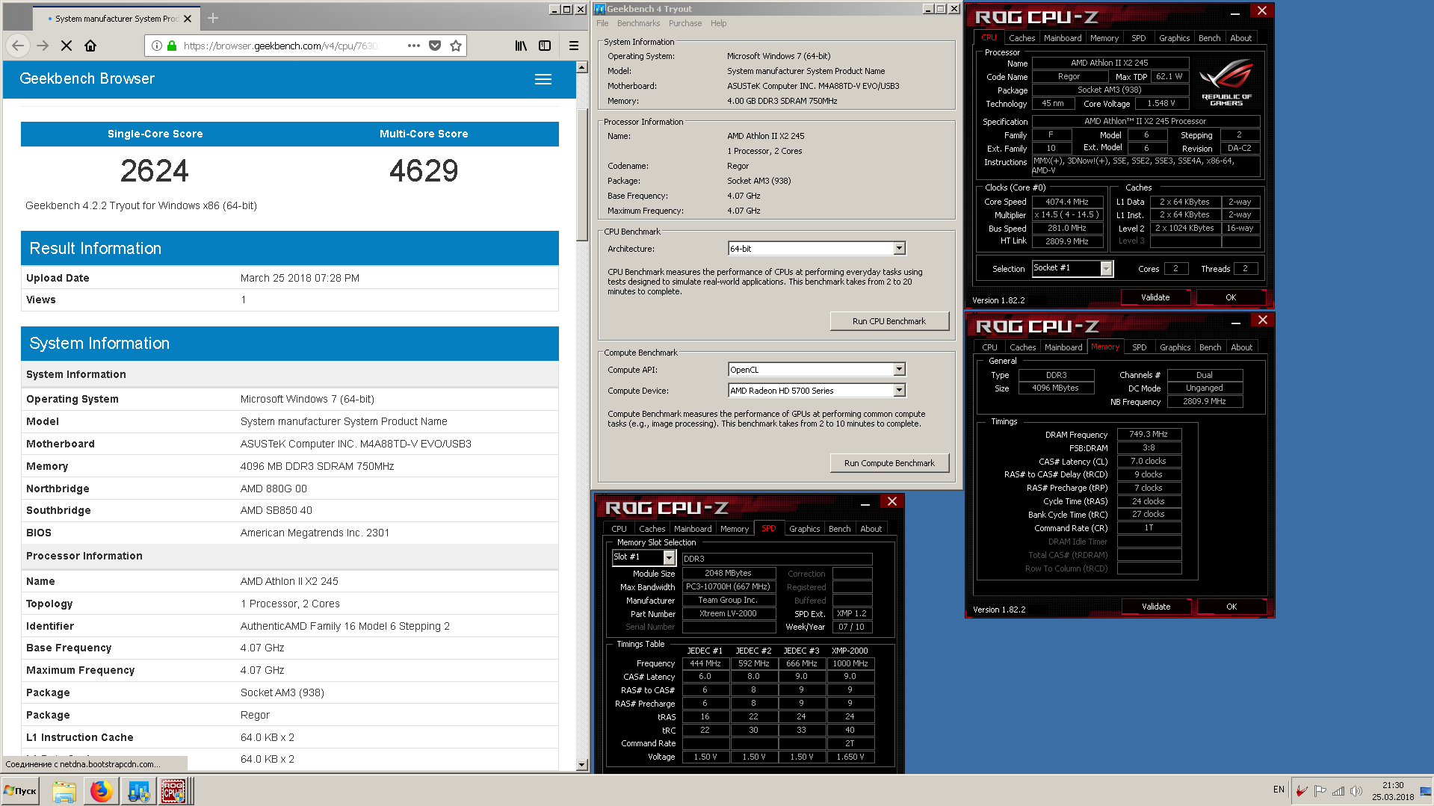Click the Show Desktop tray icon
The width and height of the screenshot is (1434, 806).
click(x=1426, y=791)
